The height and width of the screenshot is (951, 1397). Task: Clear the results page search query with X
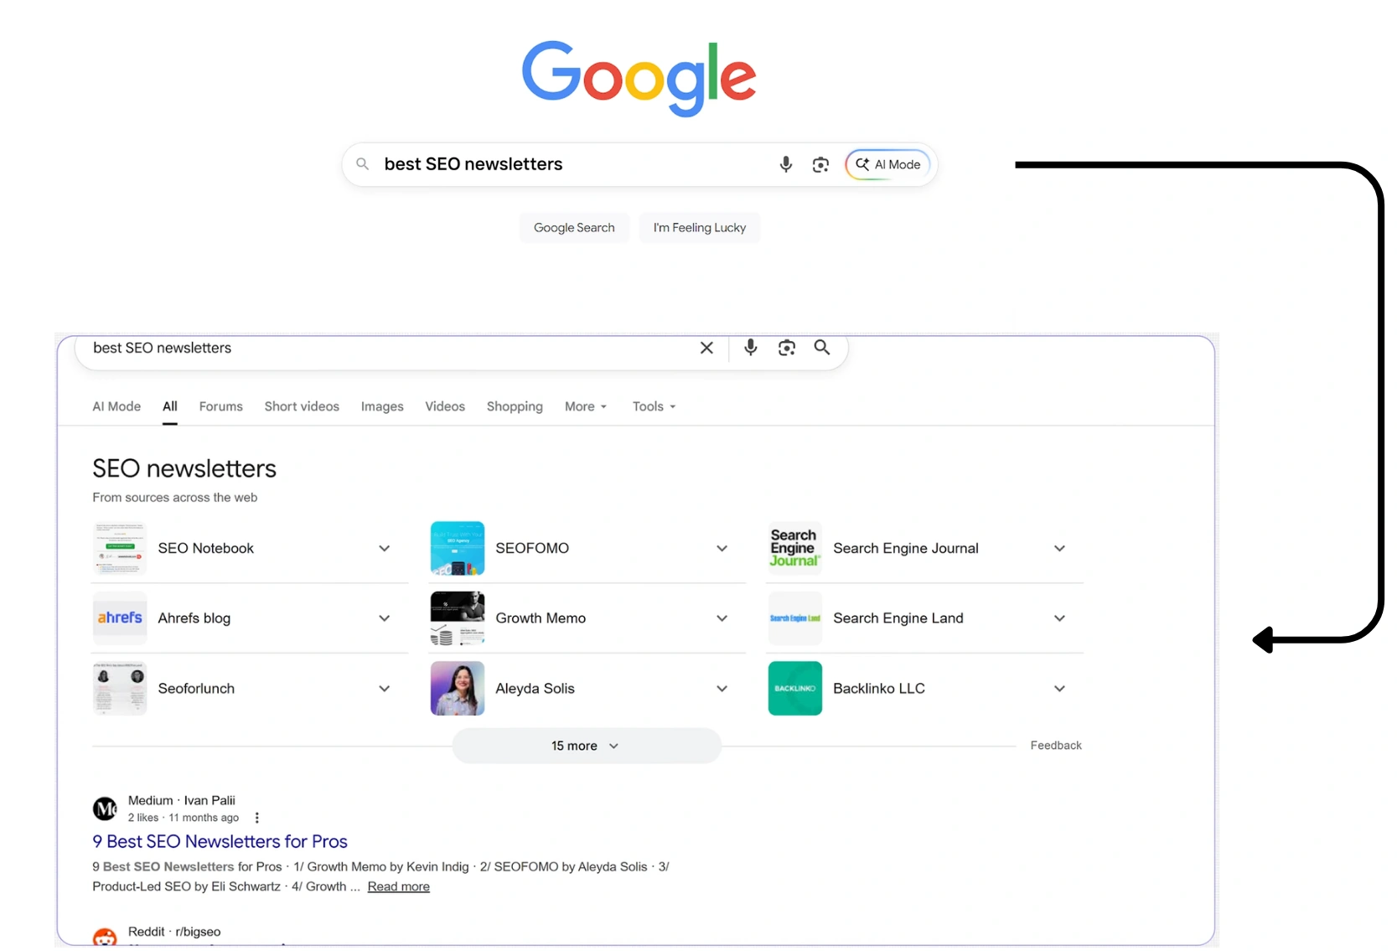[706, 348]
